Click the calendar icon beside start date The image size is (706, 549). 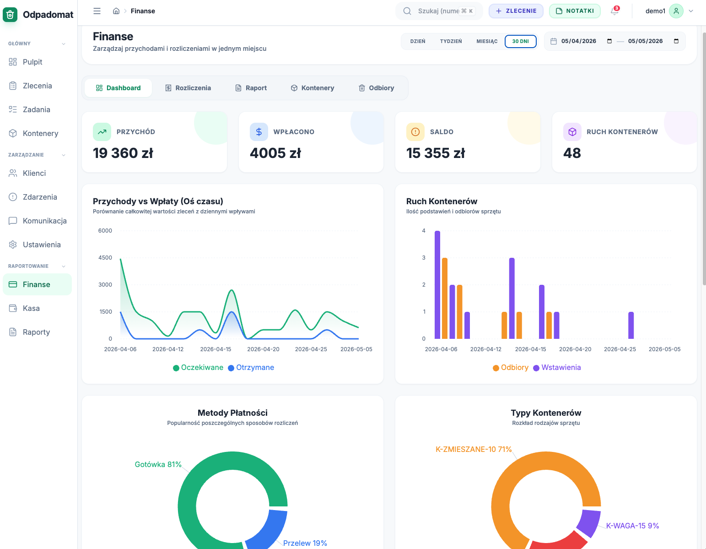point(554,41)
